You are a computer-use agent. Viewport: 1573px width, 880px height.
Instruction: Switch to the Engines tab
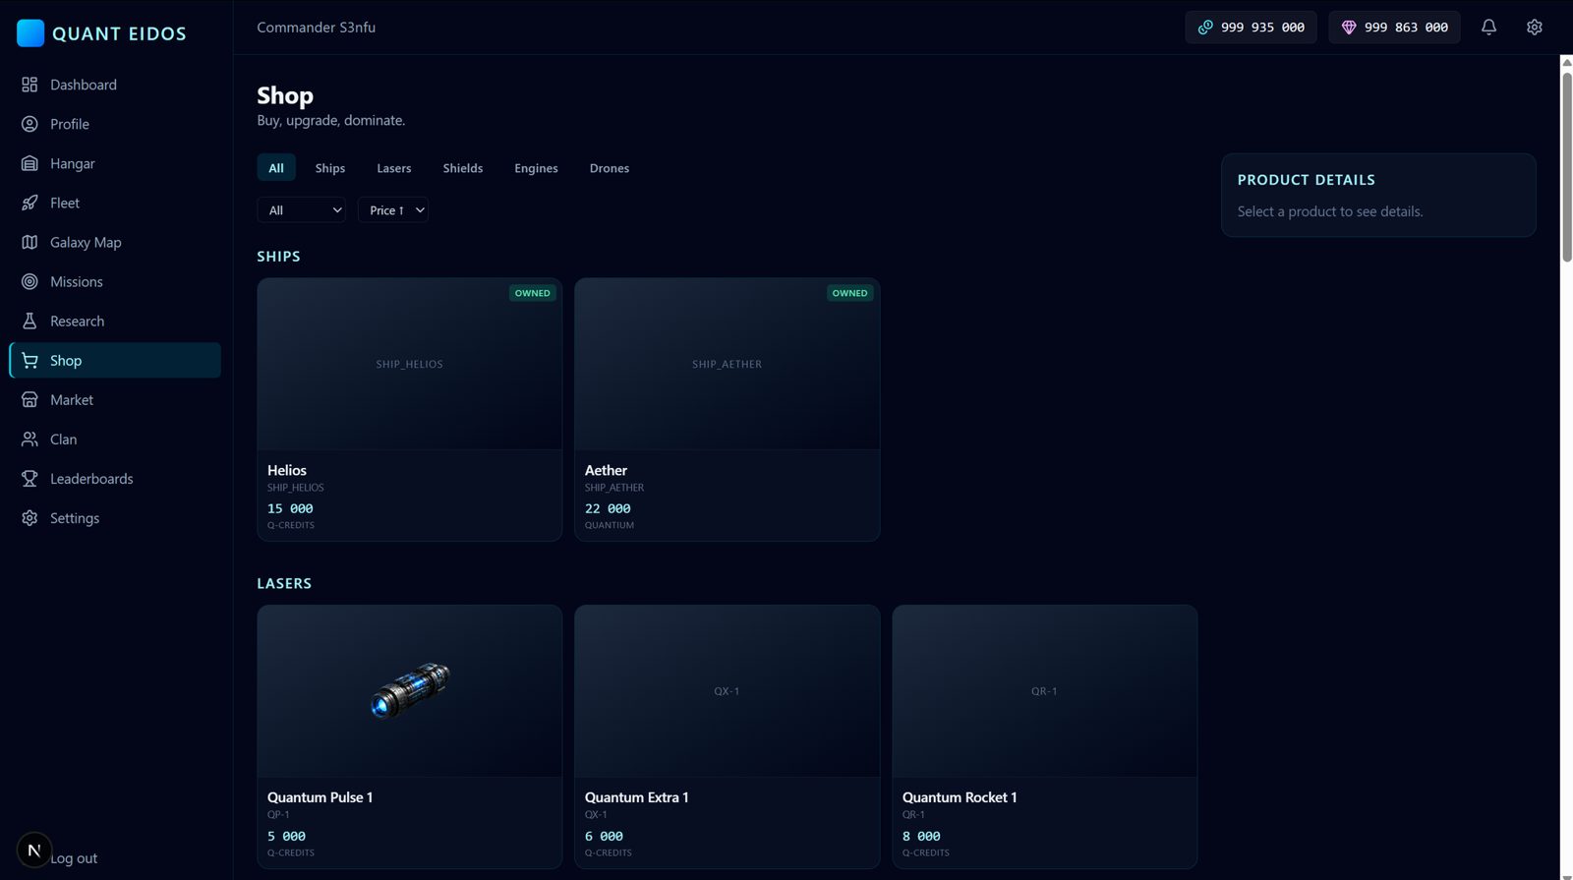[x=536, y=168]
